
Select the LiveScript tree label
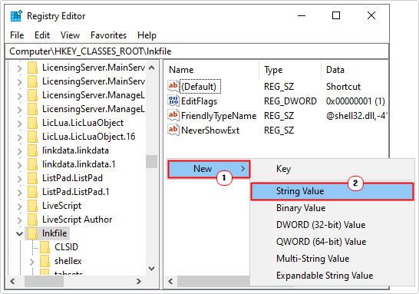[x=61, y=206]
